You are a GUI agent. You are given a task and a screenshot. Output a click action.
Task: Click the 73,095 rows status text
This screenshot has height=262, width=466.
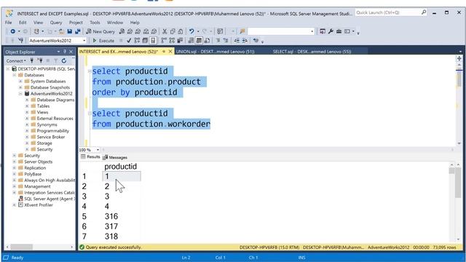coord(444,247)
